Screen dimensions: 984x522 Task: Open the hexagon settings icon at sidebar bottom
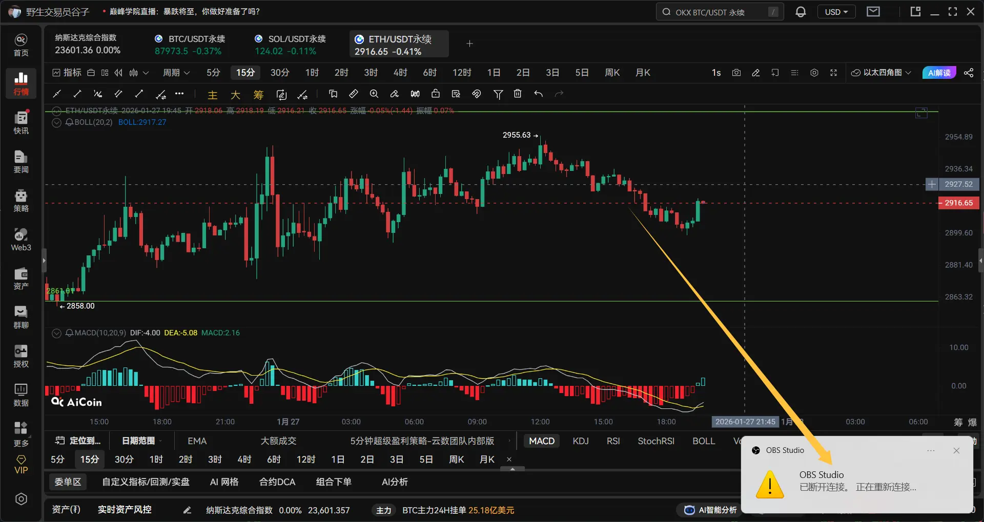(21, 499)
